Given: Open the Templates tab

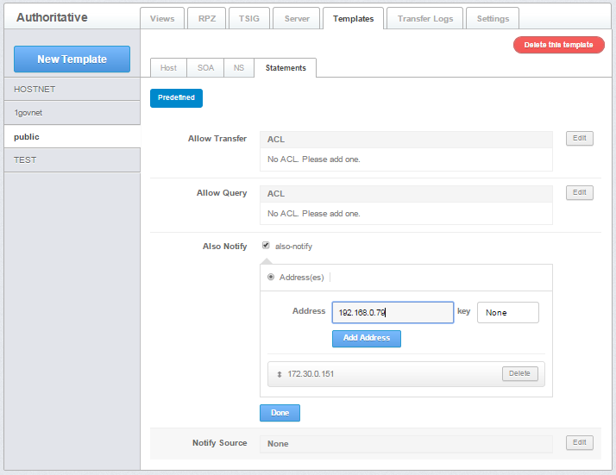Looking at the screenshot, I should (x=353, y=18).
